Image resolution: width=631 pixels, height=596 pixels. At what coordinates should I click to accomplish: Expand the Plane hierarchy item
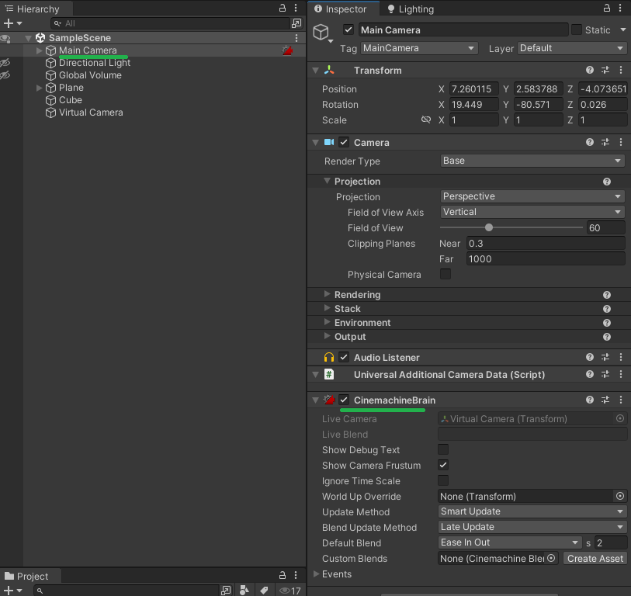click(x=39, y=88)
